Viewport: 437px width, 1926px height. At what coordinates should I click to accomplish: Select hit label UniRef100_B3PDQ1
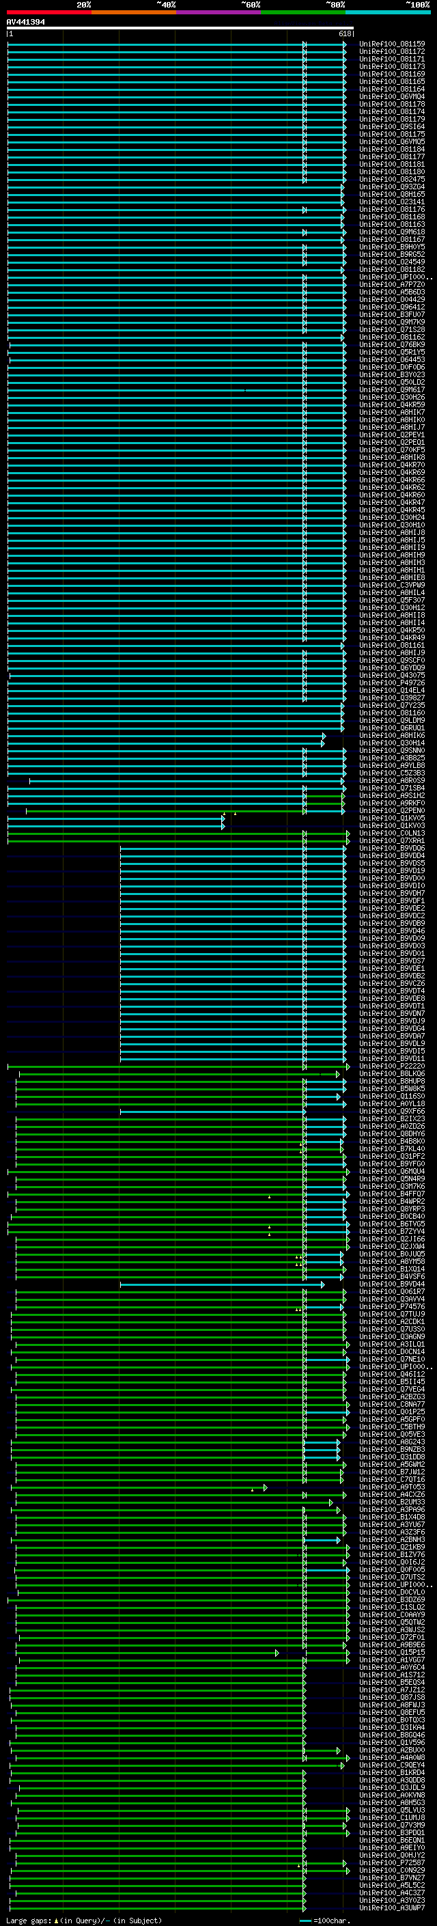tap(392, 1832)
